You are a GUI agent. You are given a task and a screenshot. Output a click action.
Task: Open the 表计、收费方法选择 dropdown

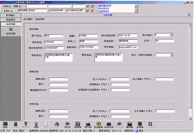tap(172, 55)
